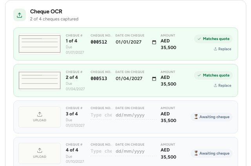Viewport: 251px width, 166px height.
Task: Click Matches quote badge on cheque 2 of 4
Action: click(x=213, y=75)
